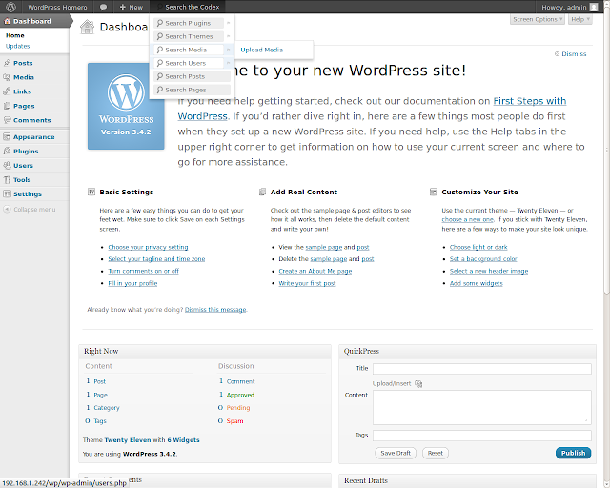The image size is (610, 488).
Task: Click the Pages icon in sidebar
Action: coord(7,106)
